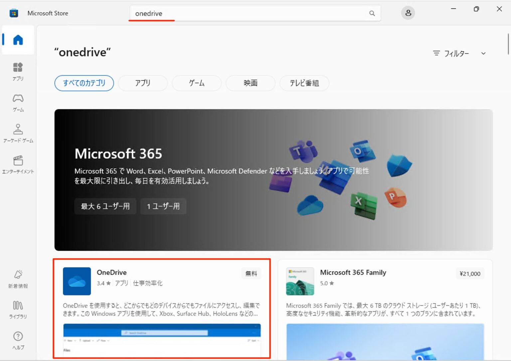
Task: Toggle the すべてのカテゴリ filter chip
Action: click(x=84, y=83)
